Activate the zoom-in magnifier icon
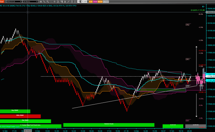Image resolution: width=215 pixels, height=132 pixels. (x=47, y=1)
